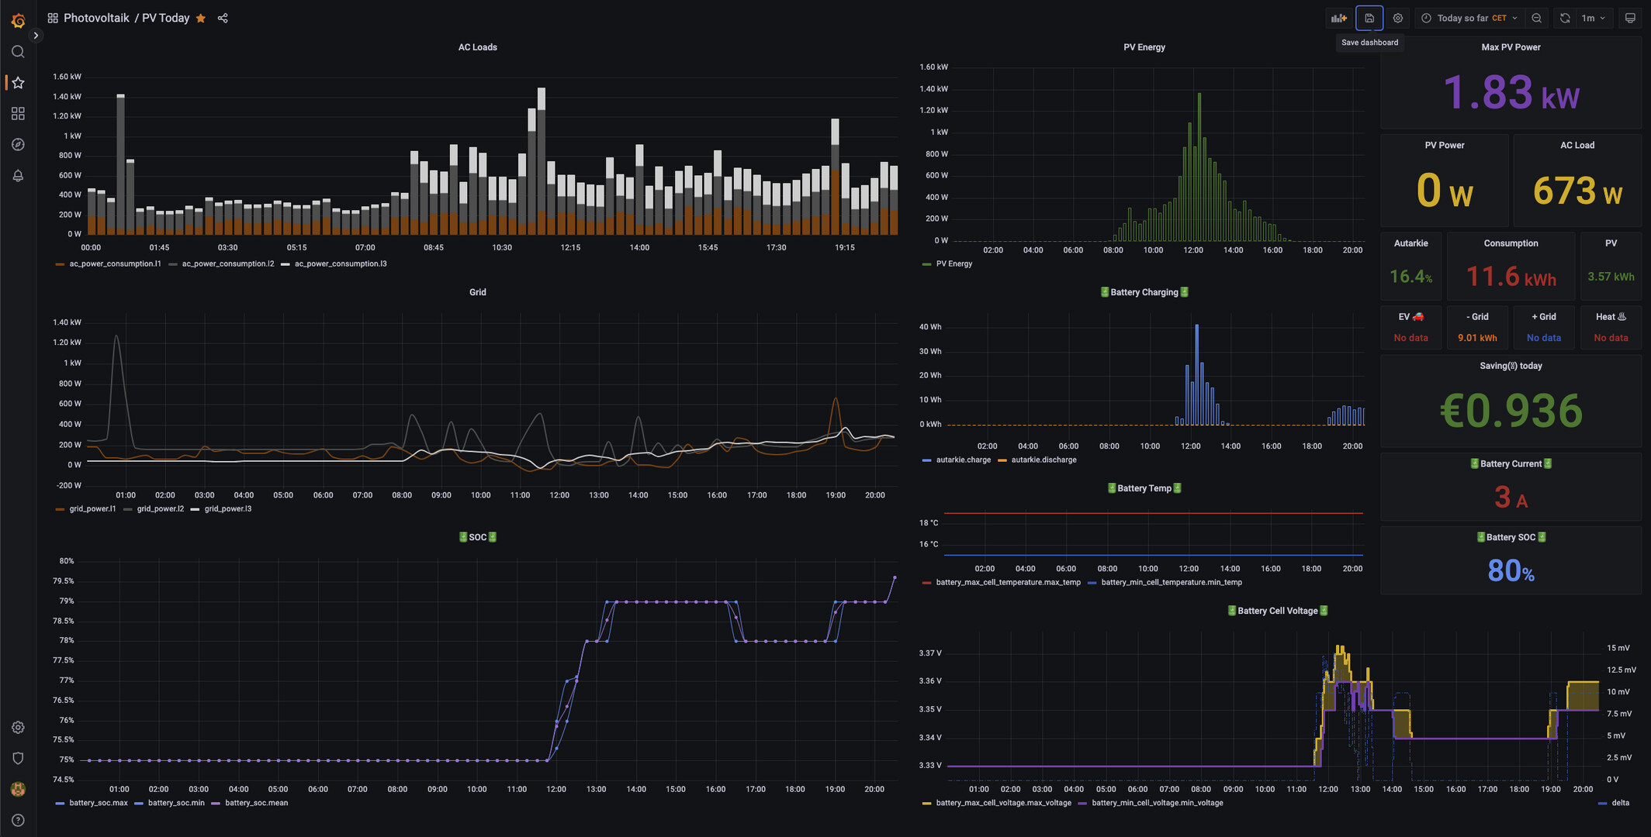Share dashboard using the share icon
This screenshot has height=837, width=1651.
pos(223,18)
